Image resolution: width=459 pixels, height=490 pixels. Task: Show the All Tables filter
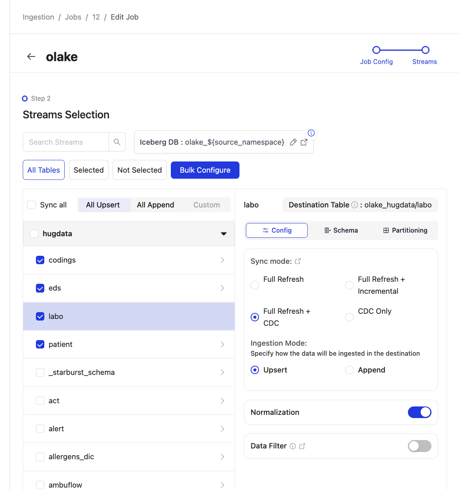point(44,170)
